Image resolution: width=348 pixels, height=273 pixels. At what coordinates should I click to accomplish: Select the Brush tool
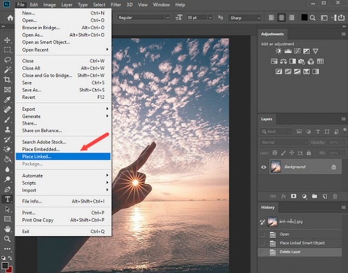tap(7, 120)
